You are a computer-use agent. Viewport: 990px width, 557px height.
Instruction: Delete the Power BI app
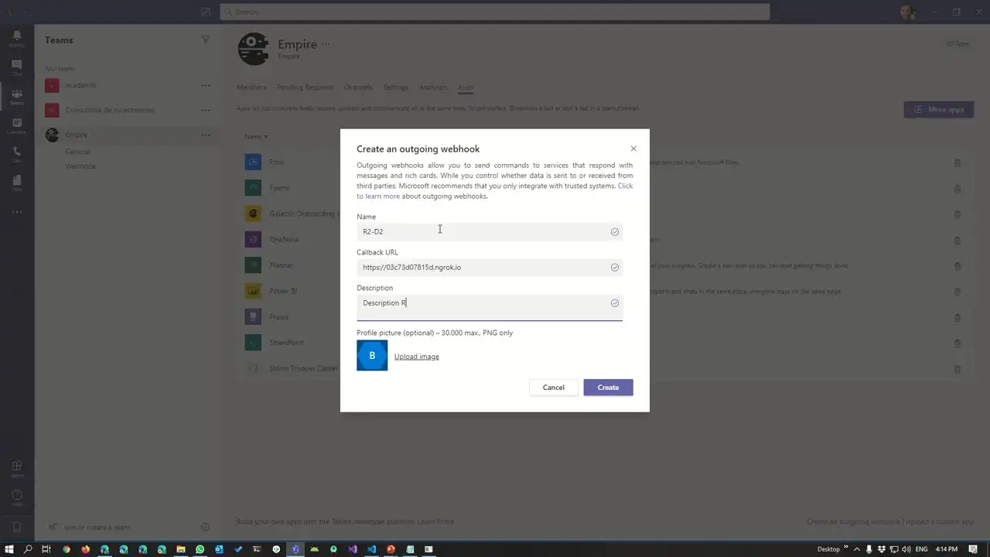point(958,292)
